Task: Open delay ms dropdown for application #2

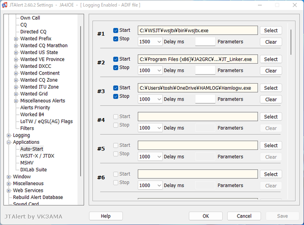Action: 150,70
